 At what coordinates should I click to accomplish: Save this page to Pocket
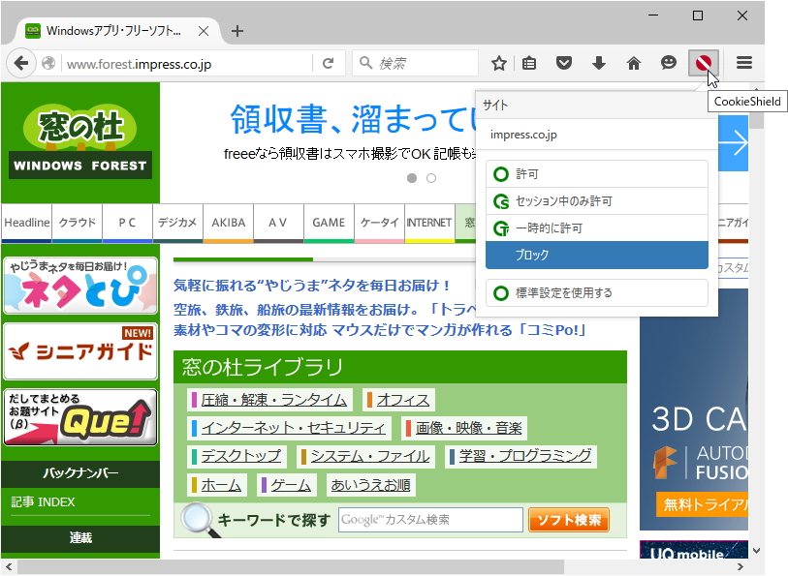click(x=563, y=63)
